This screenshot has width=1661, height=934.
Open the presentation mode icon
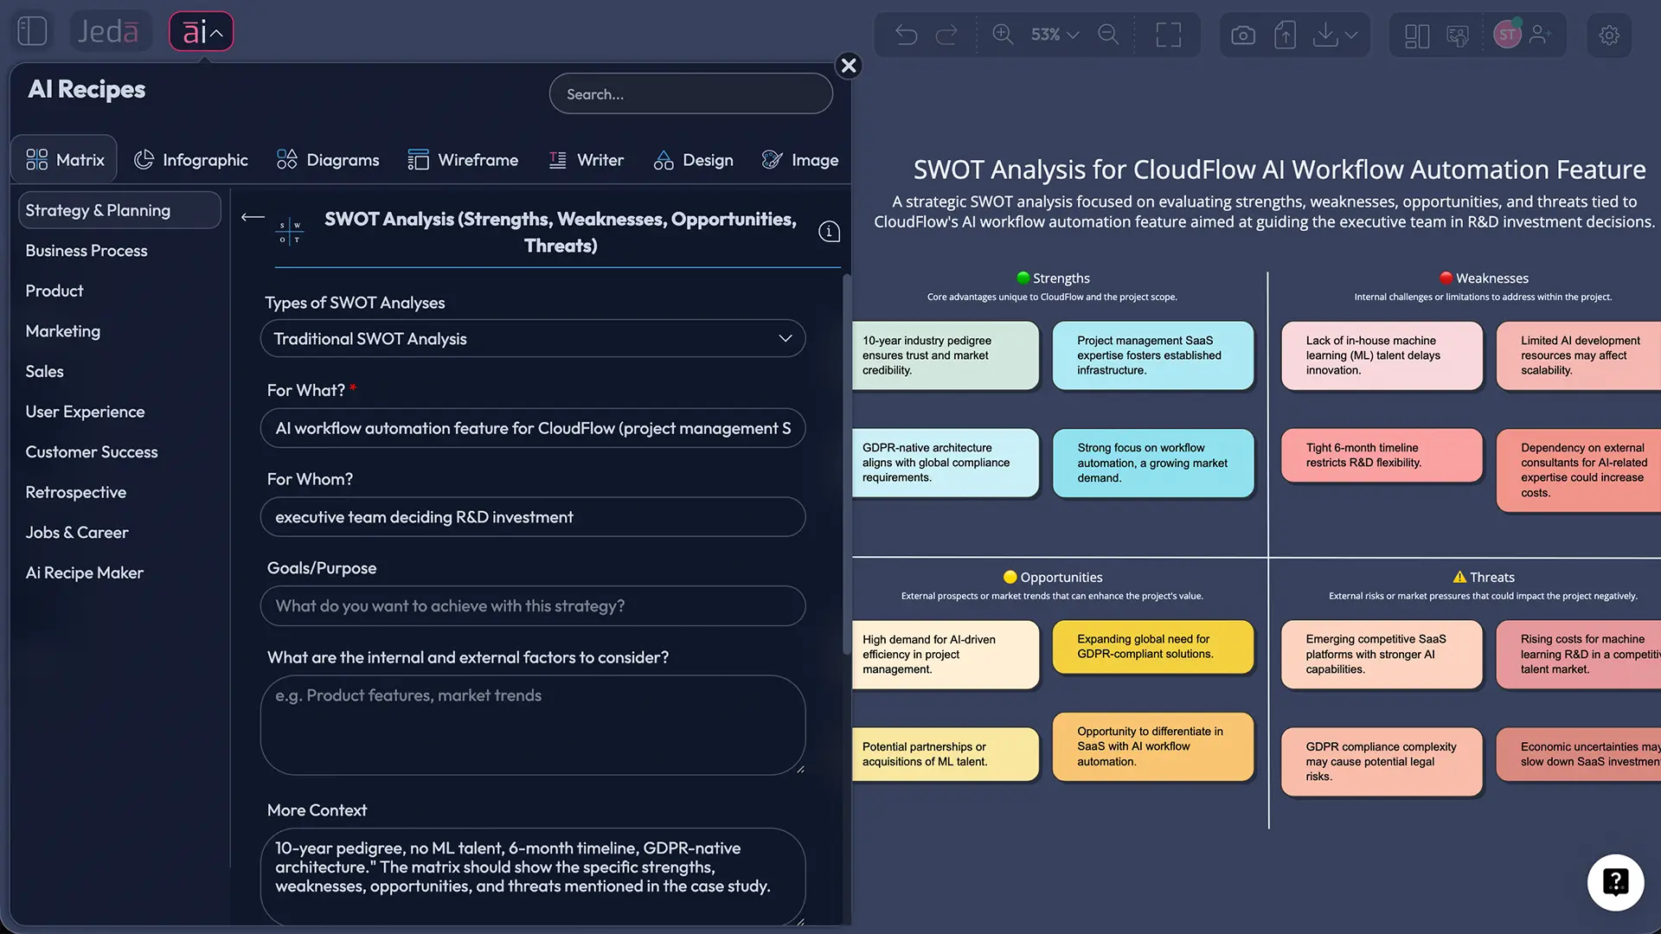[1458, 35]
